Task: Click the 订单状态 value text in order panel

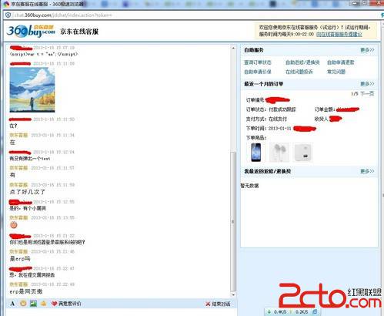Action: pyautogui.click(x=282, y=109)
